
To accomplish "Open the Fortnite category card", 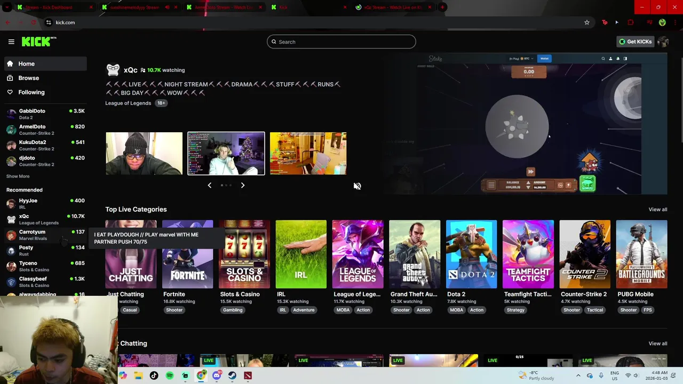I will tap(187, 254).
